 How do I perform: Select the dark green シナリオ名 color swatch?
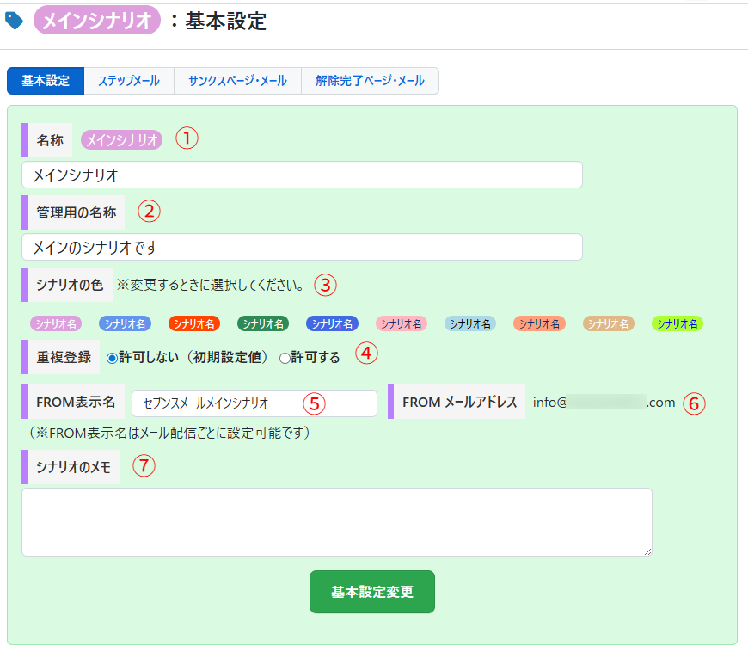(263, 323)
